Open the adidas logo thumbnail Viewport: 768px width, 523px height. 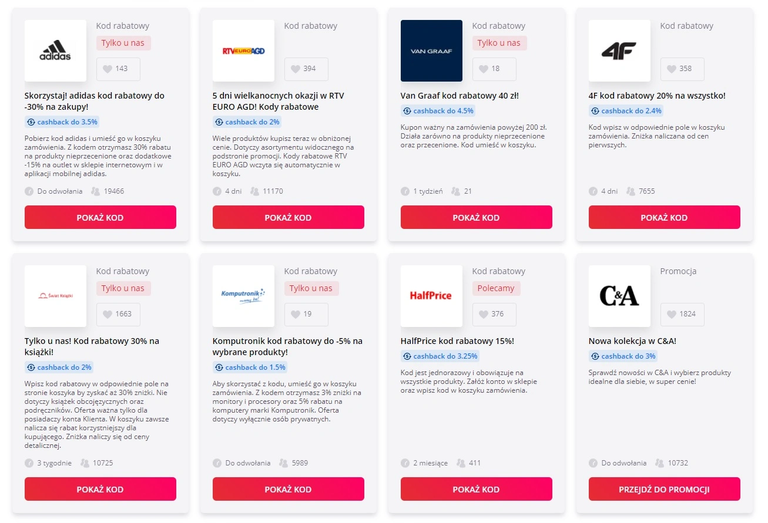pyautogui.click(x=55, y=51)
